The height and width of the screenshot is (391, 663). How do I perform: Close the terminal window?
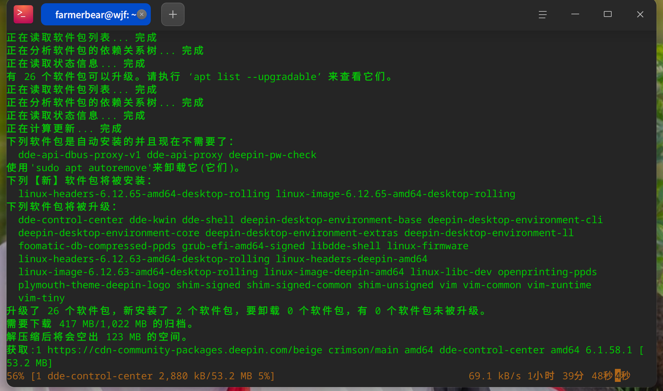pyautogui.click(x=640, y=14)
